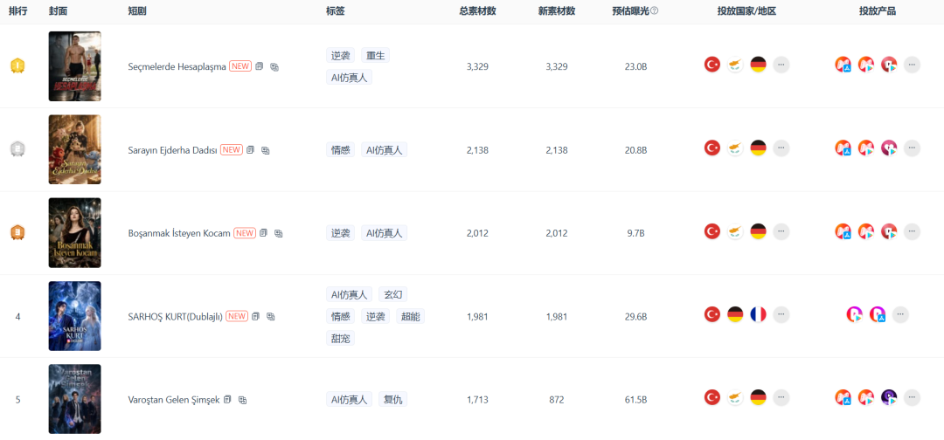
Task: Open the Varoştan Gelen Şimşek cover thumbnail
Action: (74, 399)
